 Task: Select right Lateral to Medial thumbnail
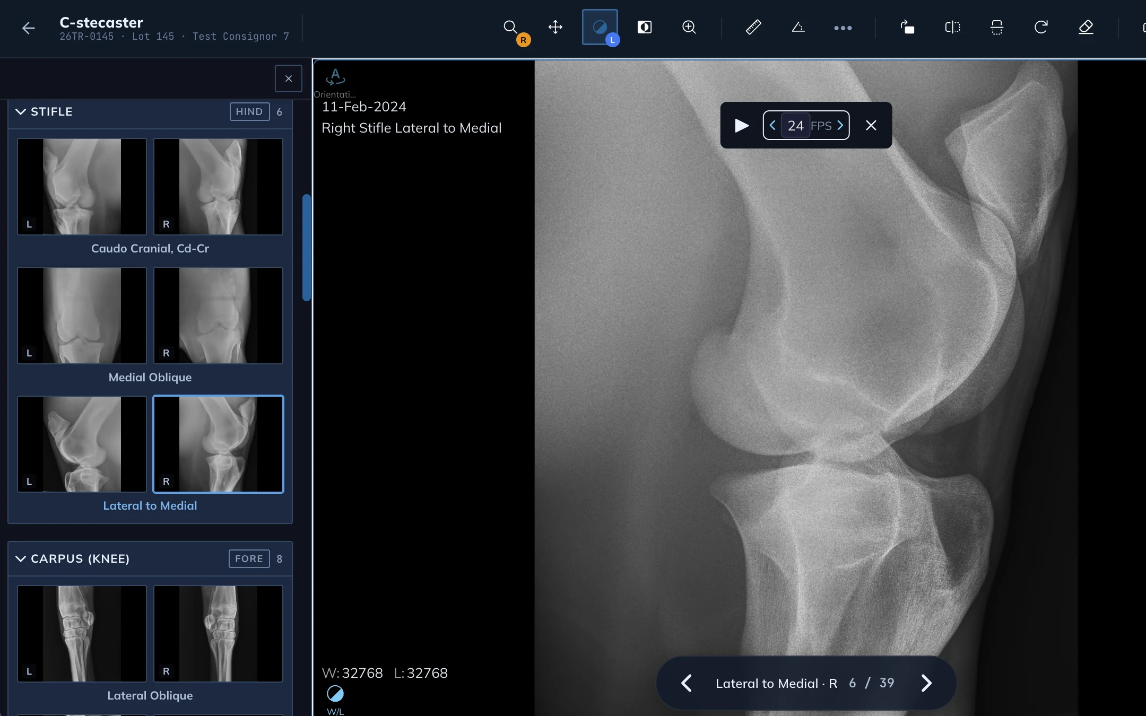coord(218,444)
